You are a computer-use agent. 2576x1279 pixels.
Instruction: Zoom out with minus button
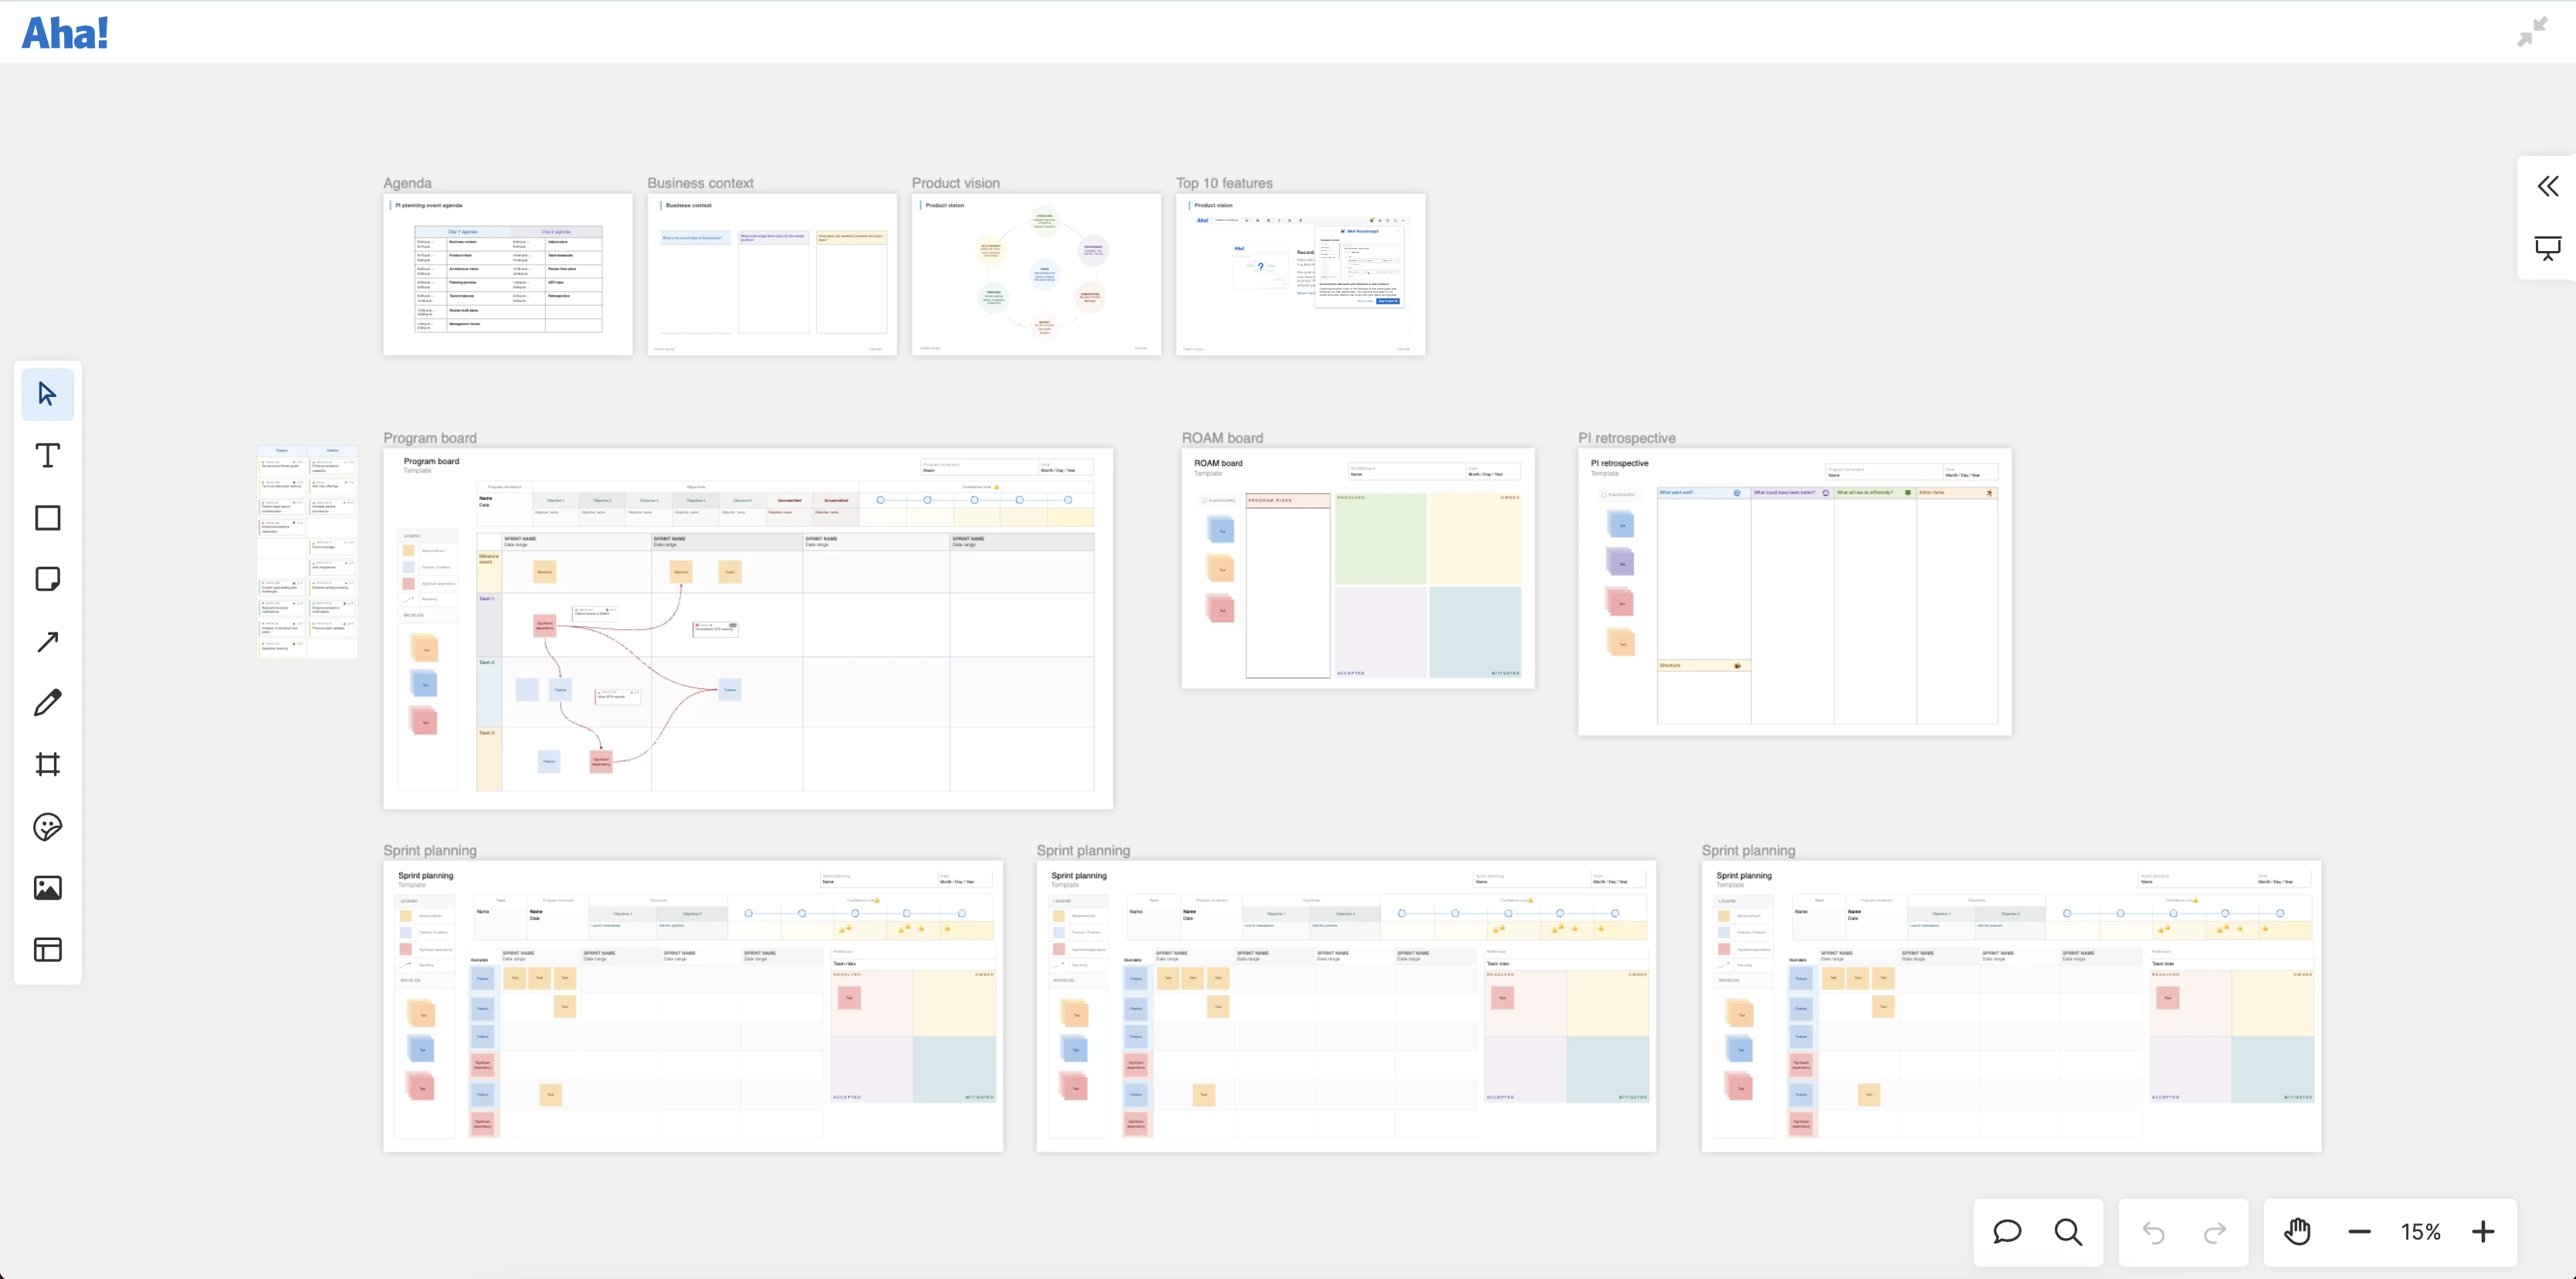[x=2359, y=1232]
